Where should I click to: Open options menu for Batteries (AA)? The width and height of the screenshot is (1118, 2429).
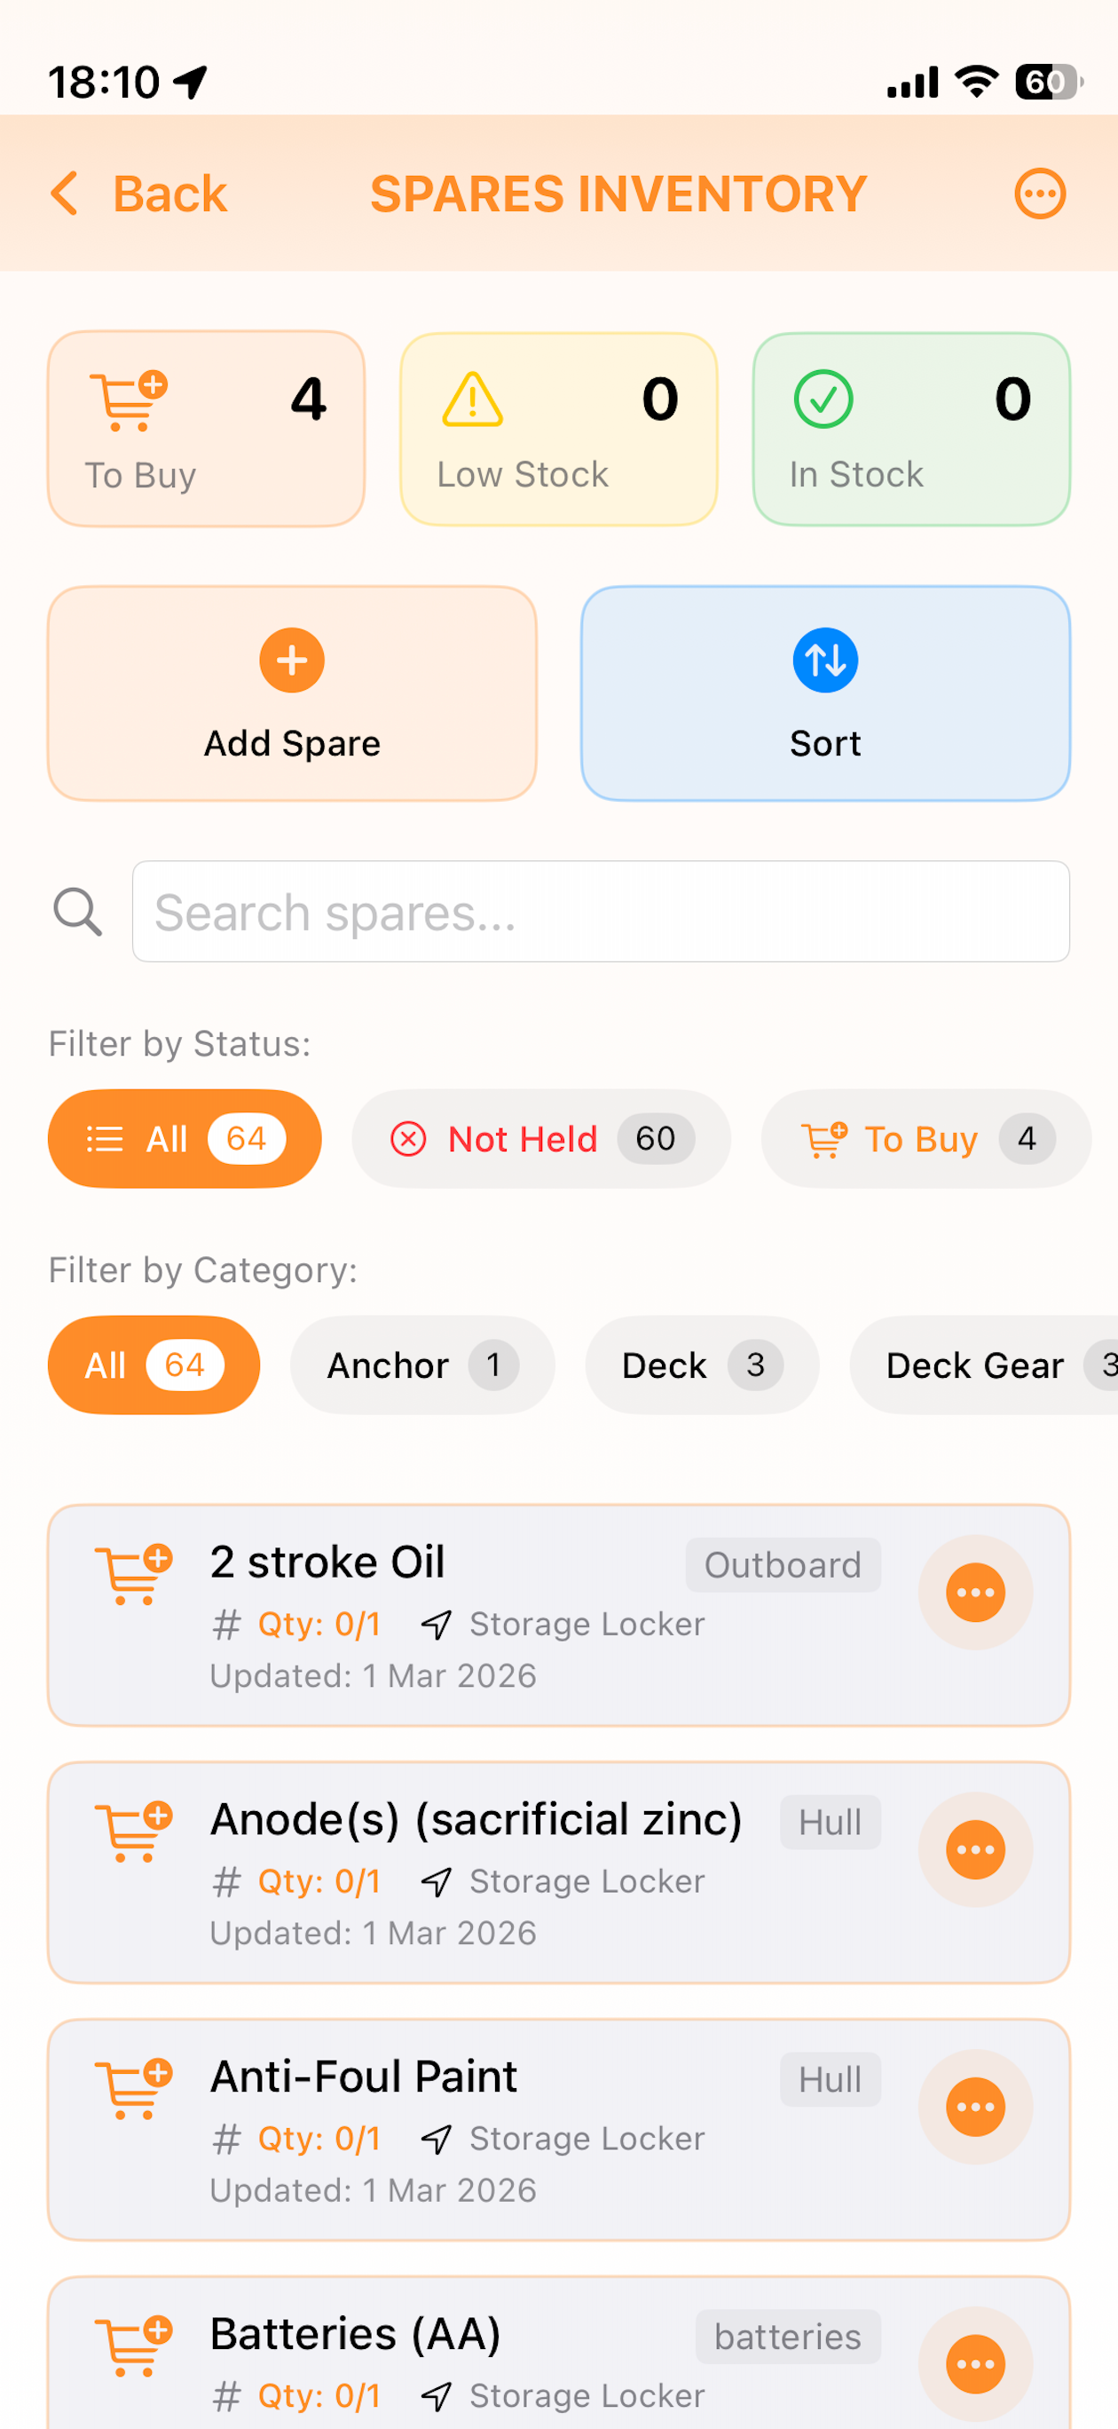(x=975, y=2364)
